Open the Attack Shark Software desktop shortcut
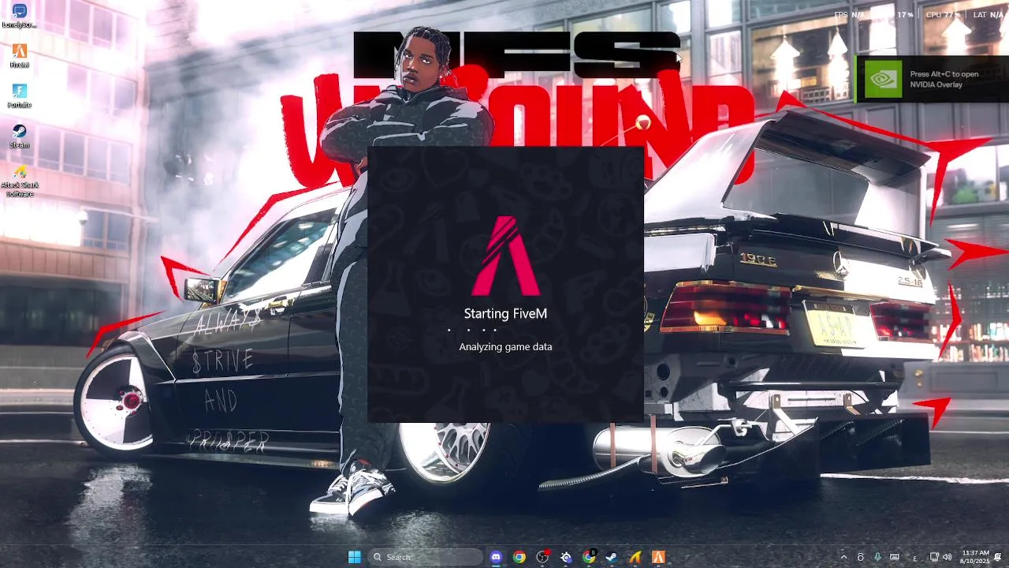Screen dimensions: 1009x568 tap(20, 181)
